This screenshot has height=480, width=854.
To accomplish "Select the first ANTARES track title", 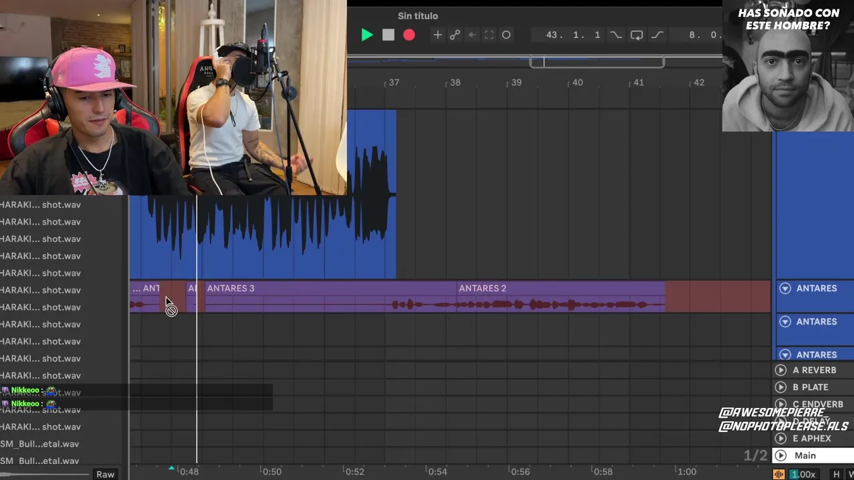I will tap(817, 289).
